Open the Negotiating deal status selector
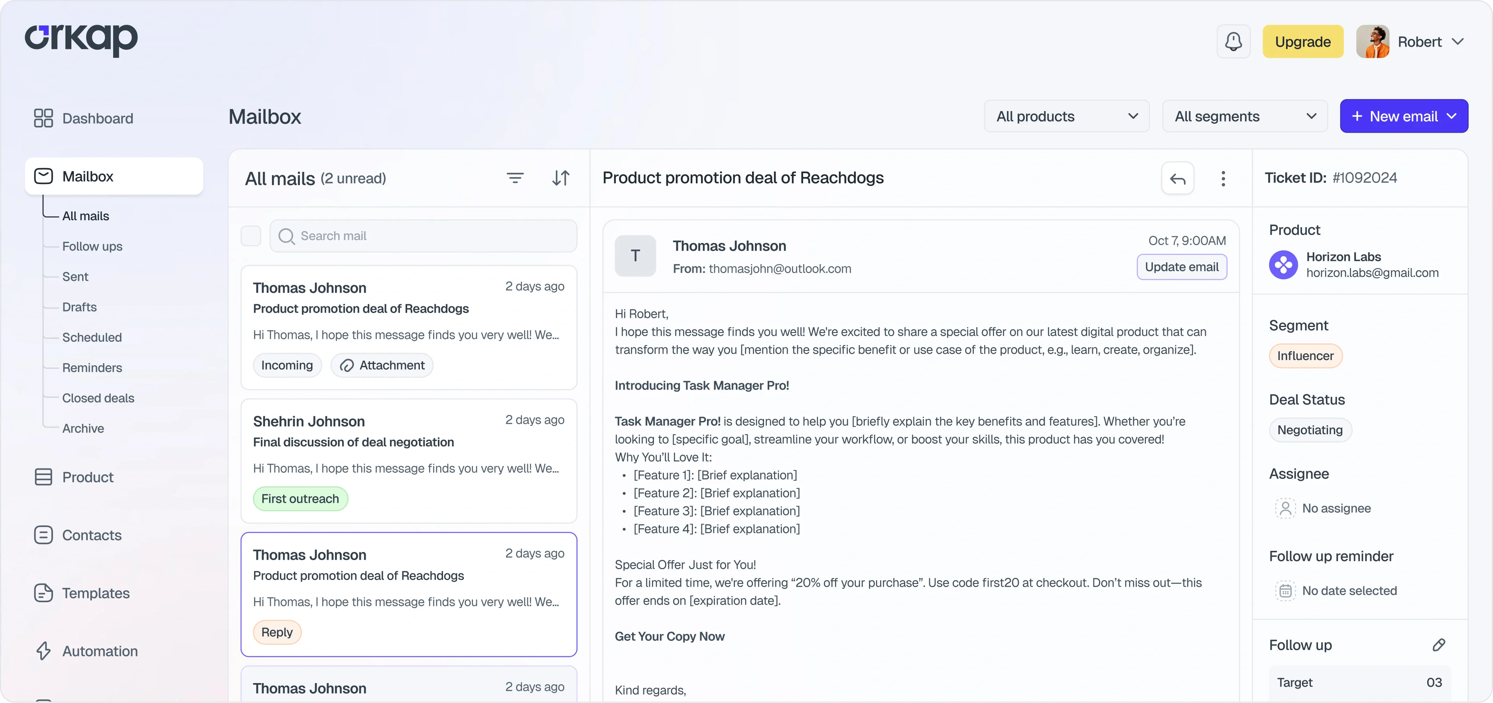This screenshot has height=703, width=1493. coord(1310,430)
